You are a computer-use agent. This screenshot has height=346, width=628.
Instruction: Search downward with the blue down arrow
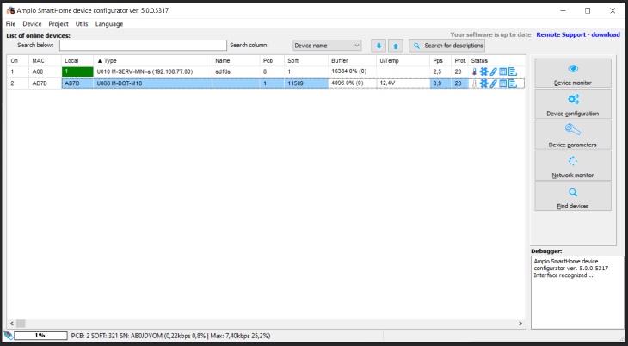(x=379, y=46)
